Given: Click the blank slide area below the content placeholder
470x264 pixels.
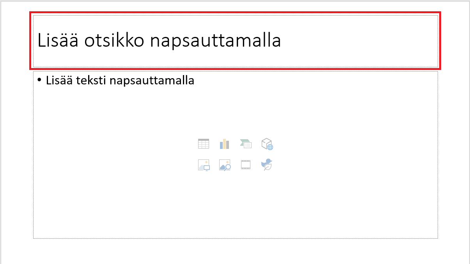Looking at the screenshot, I should click(235, 251).
